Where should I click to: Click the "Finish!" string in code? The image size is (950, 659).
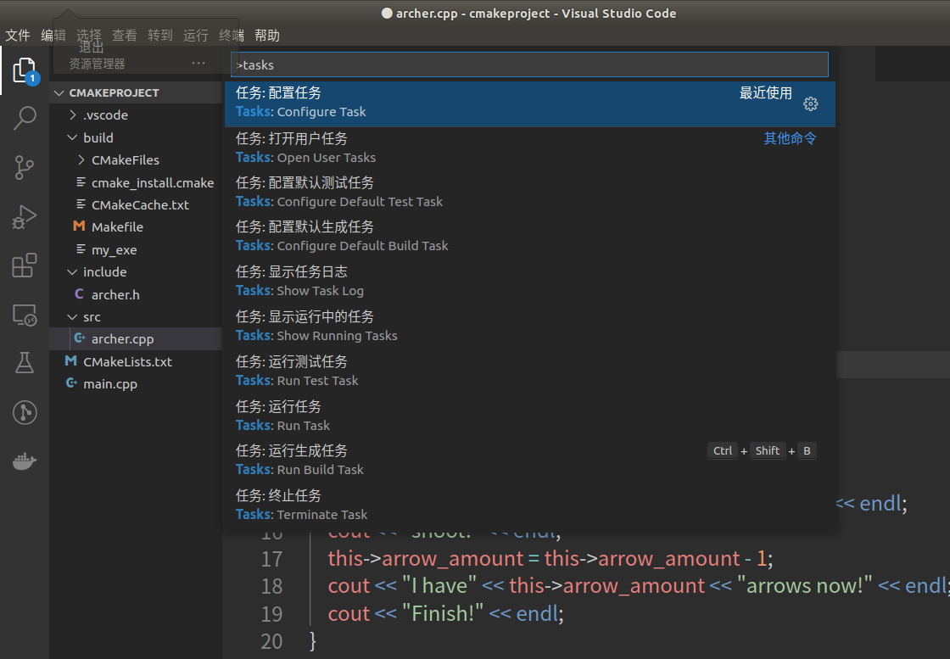(443, 613)
